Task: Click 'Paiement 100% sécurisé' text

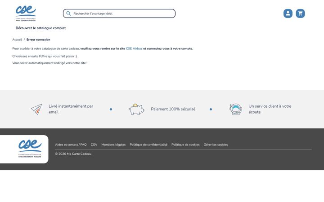Action: click(x=173, y=109)
